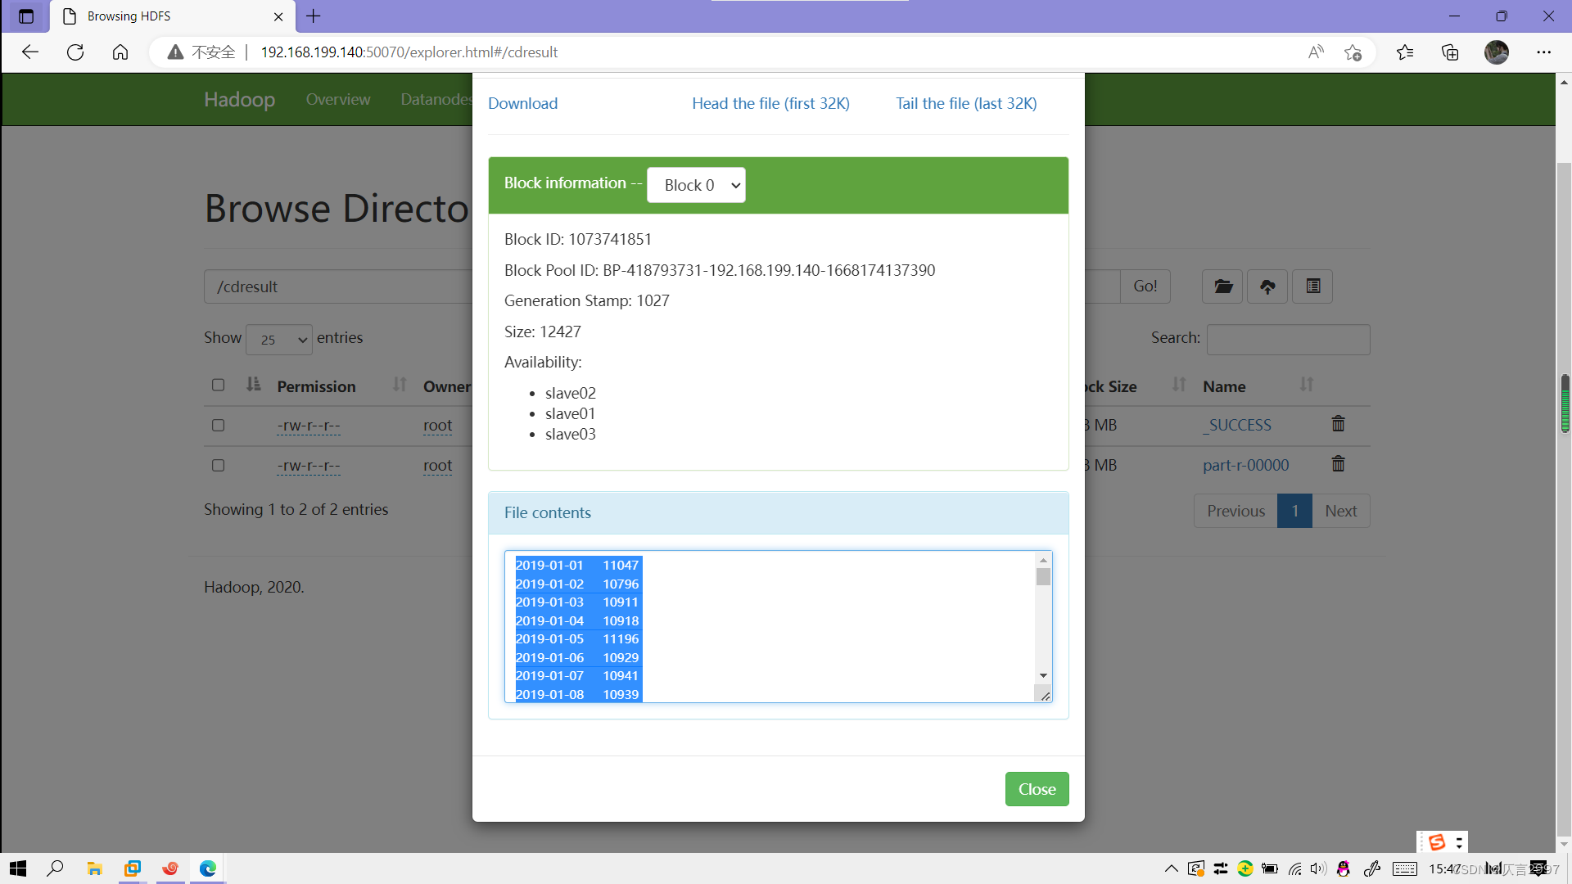Screen dimensions: 1572x884
Task: Check the box for the _SUCCESS row
Action: (x=218, y=425)
